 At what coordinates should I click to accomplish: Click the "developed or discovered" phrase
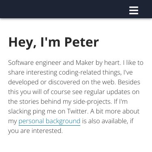coord(44,82)
